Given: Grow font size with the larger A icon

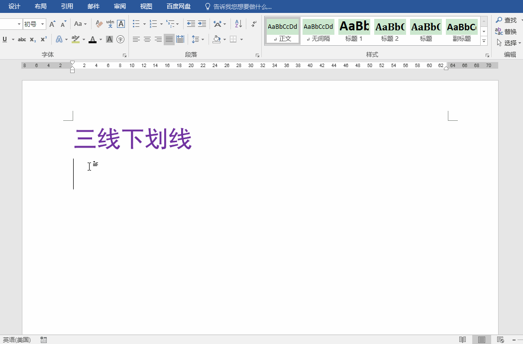Looking at the screenshot, I should 52,24.
